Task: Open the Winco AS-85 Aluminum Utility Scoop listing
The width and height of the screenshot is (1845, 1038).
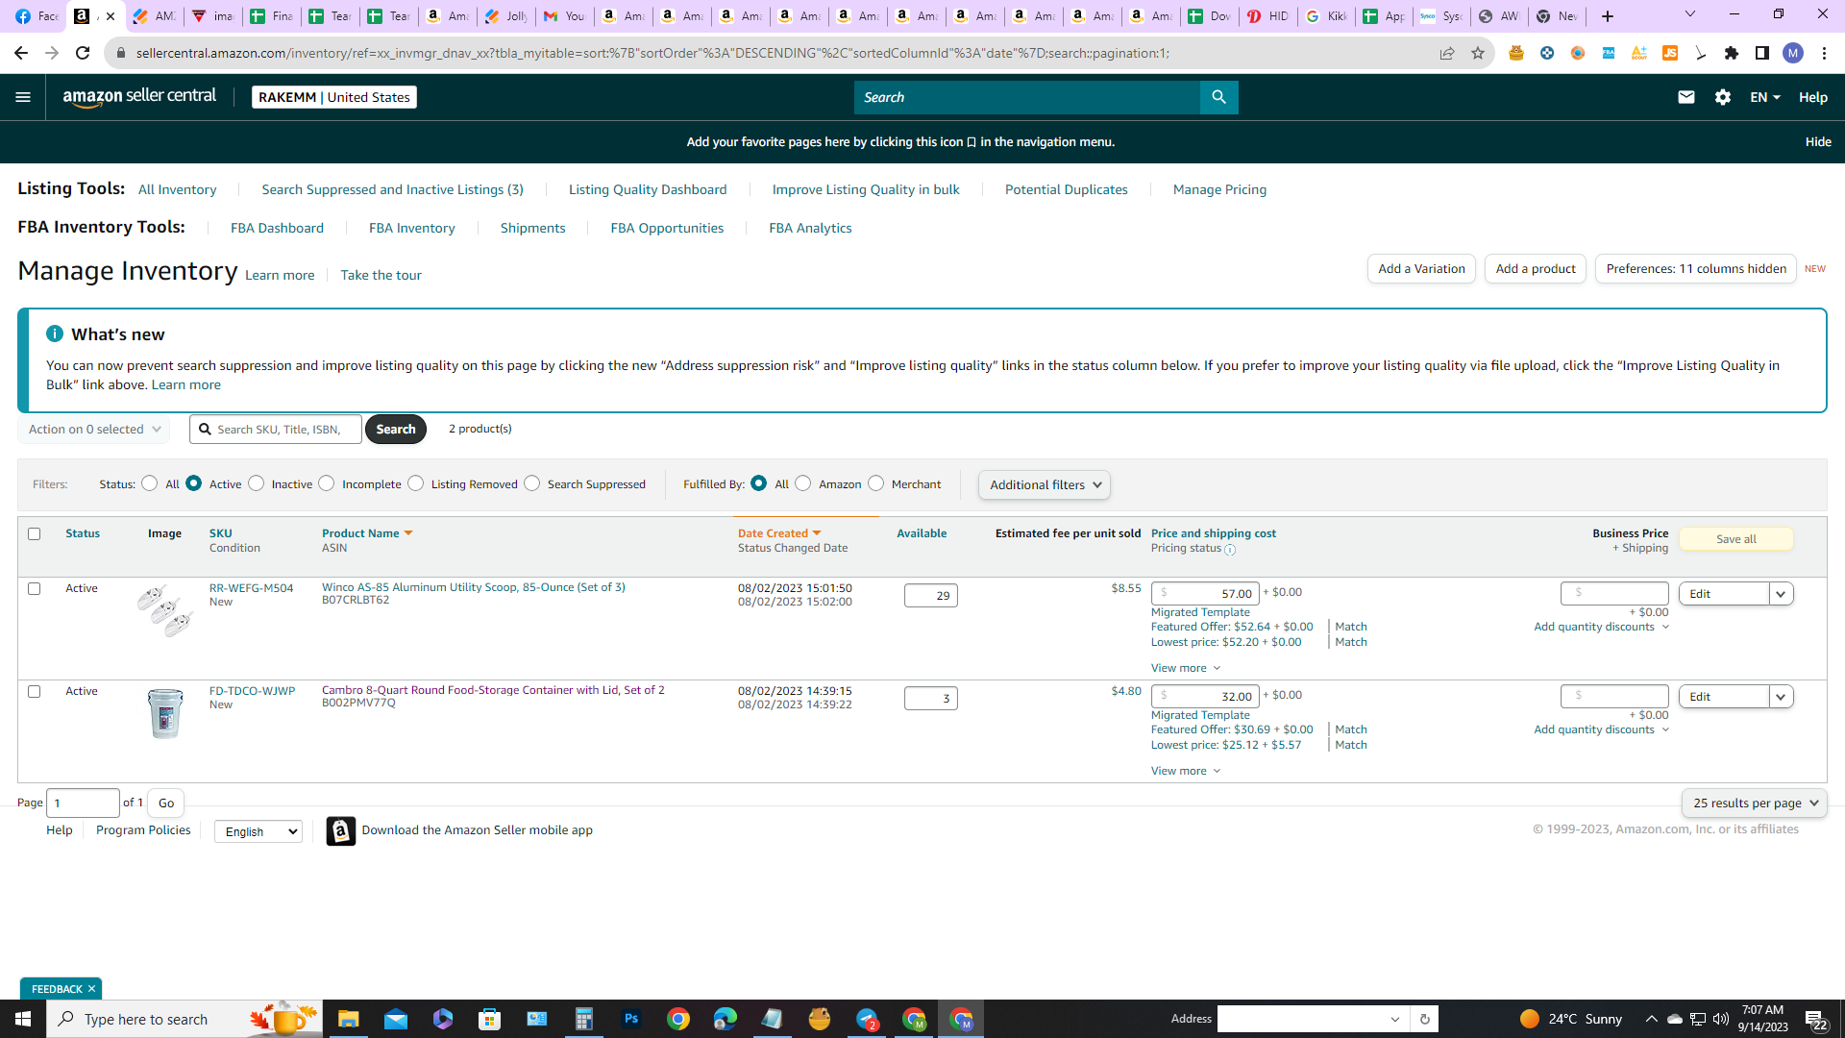Action: tap(473, 587)
